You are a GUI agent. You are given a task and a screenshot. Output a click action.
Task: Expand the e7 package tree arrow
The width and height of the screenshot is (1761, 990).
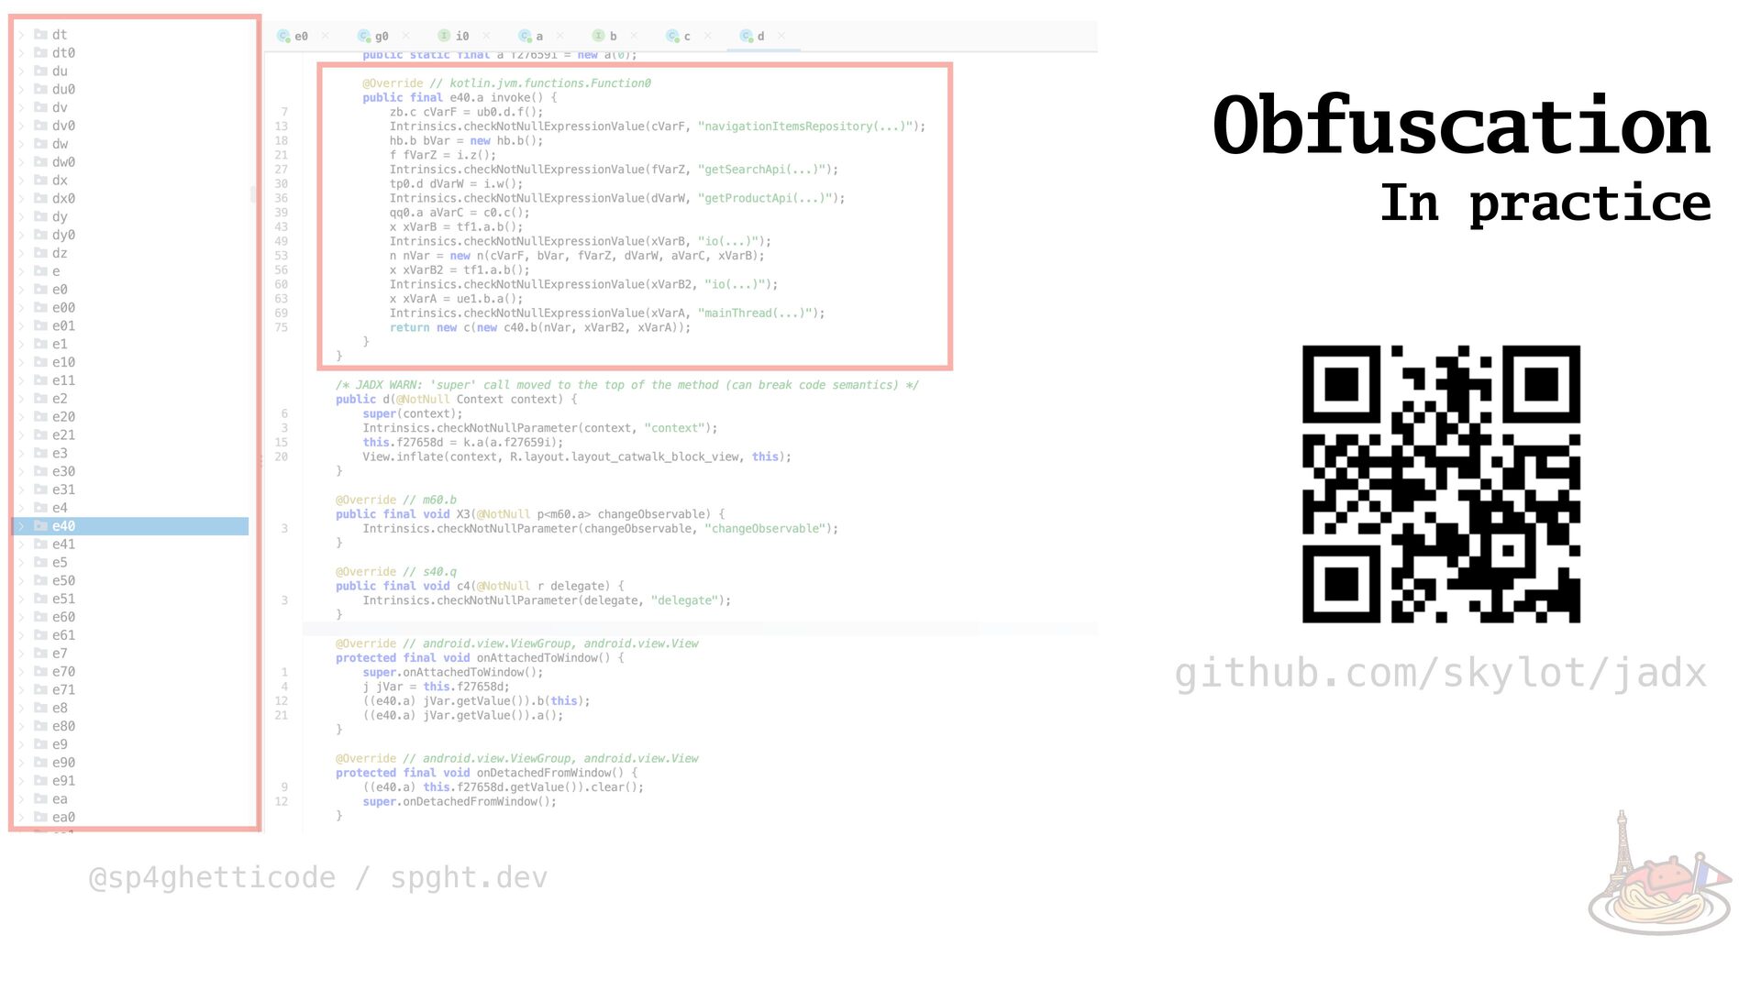[21, 654]
